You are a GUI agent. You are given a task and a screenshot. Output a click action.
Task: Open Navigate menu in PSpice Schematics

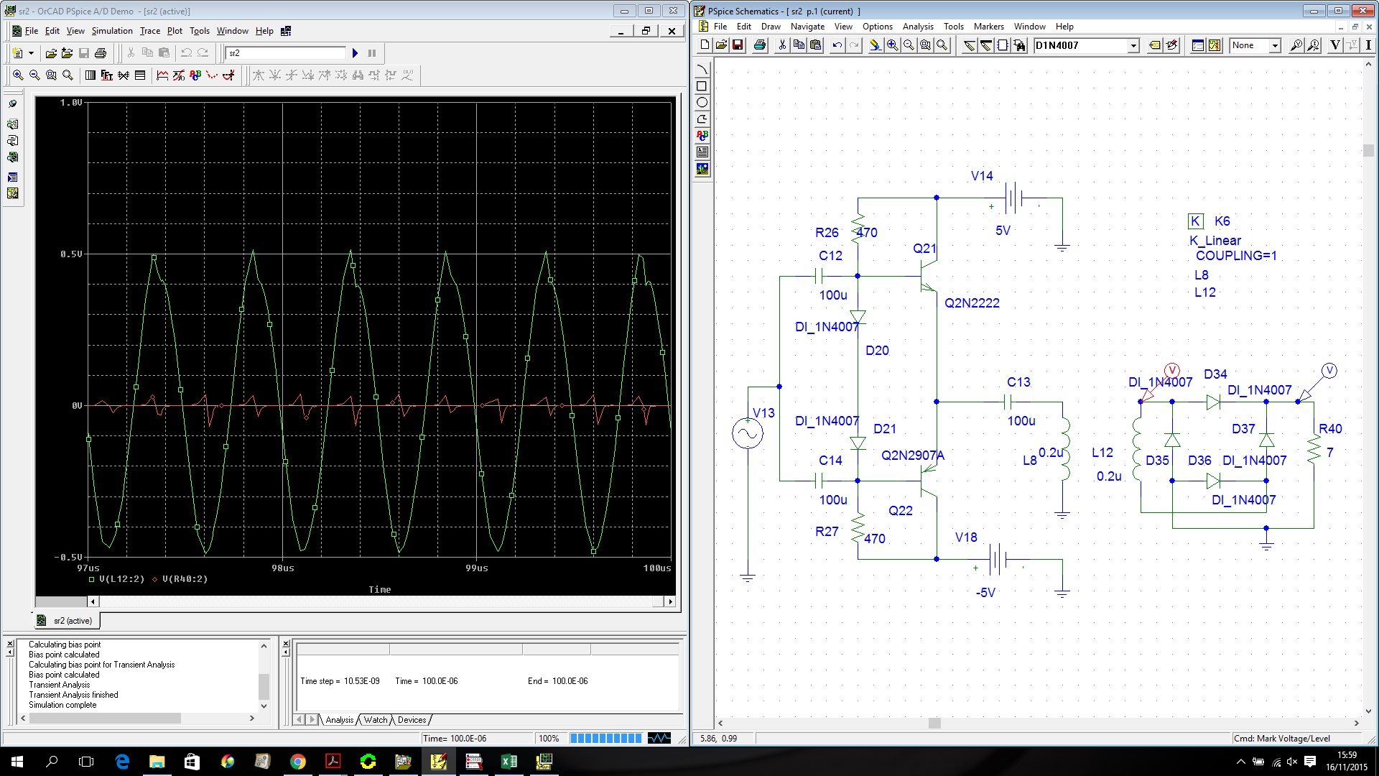[807, 27]
